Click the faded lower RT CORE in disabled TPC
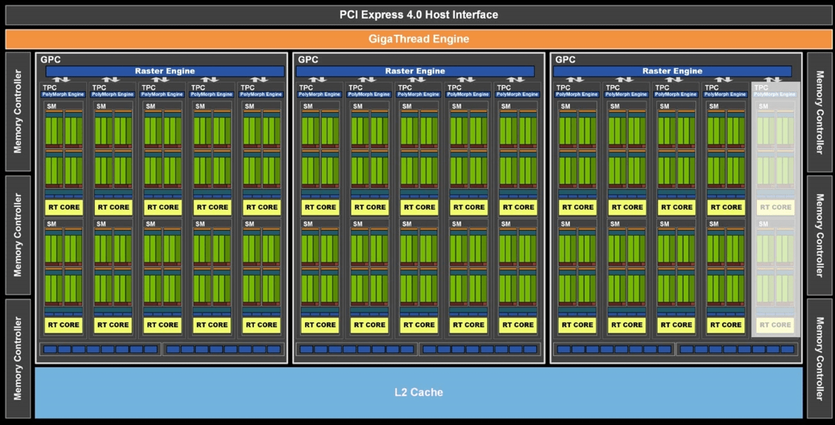 pos(775,325)
